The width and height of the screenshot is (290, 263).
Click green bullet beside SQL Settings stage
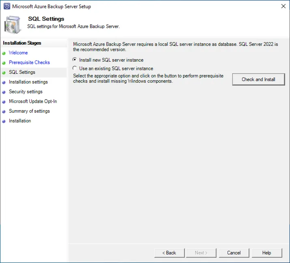click(x=4, y=73)
